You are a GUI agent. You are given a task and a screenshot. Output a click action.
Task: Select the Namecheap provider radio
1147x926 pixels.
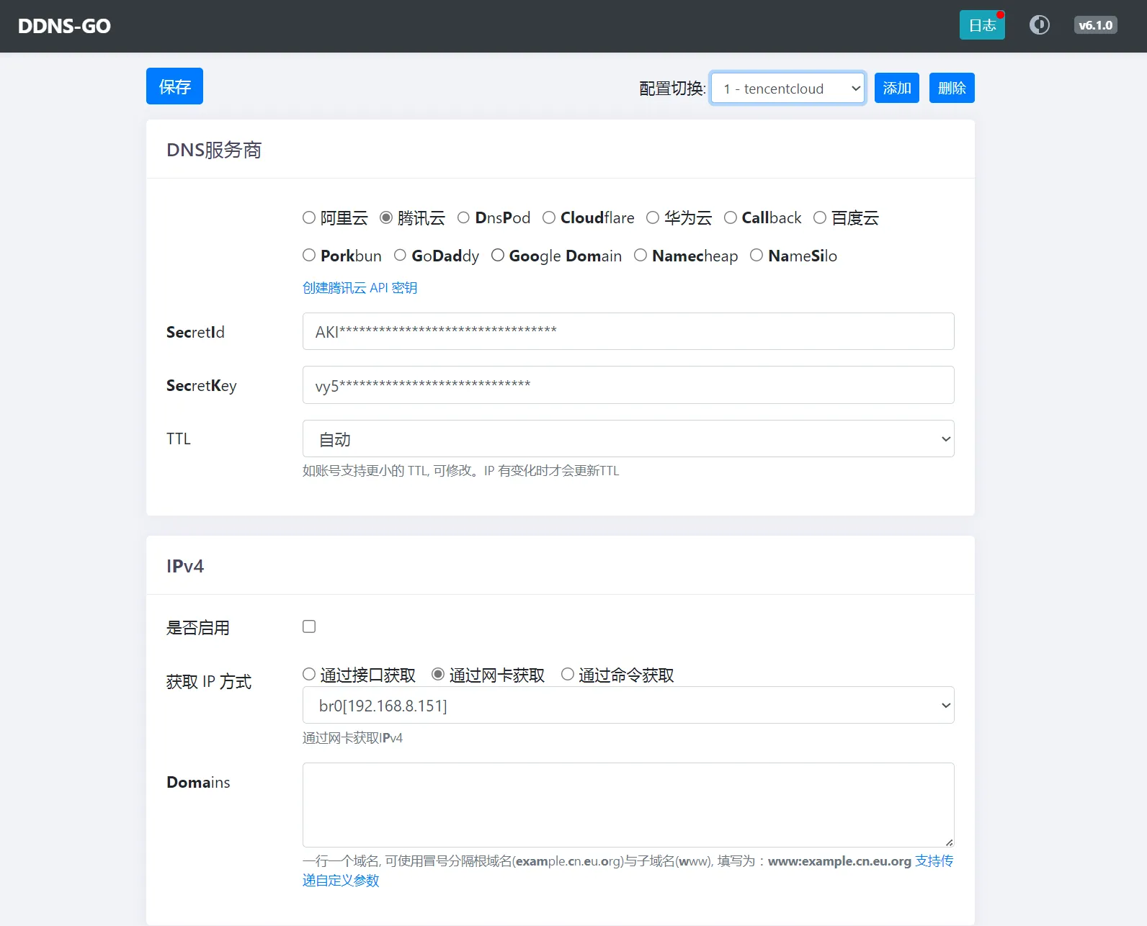tap(641, 255)
